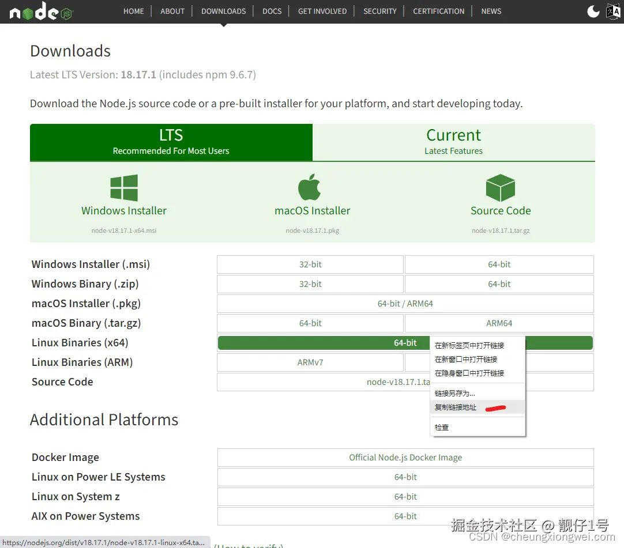Click the Docker Image row label
The image size is (624, 548).
pyautogui.click(x=65, y=458)
